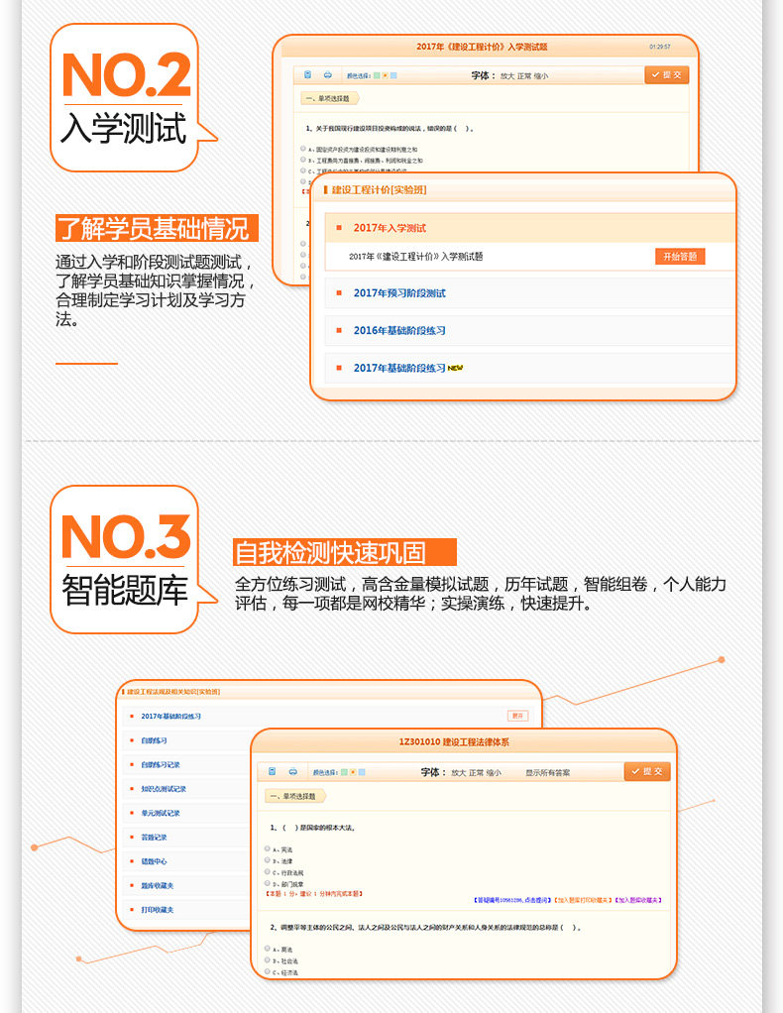Screen dimensions: 783x1013
Task: Pick the yellow color swatch in 建设工程法律体系 window
Action: (x=353, y=772)
